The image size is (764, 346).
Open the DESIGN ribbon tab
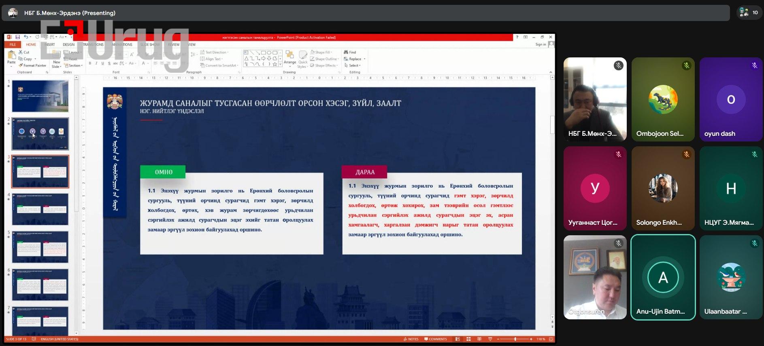[68, 44]
